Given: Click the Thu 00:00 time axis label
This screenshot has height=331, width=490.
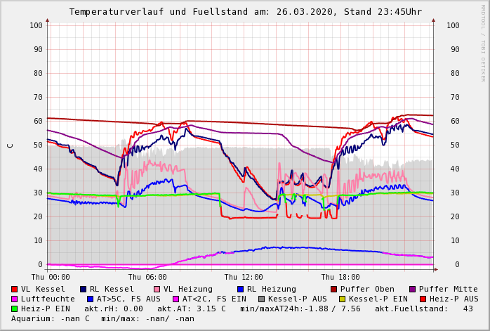Looking at the screenshot, I should [51, 278].
